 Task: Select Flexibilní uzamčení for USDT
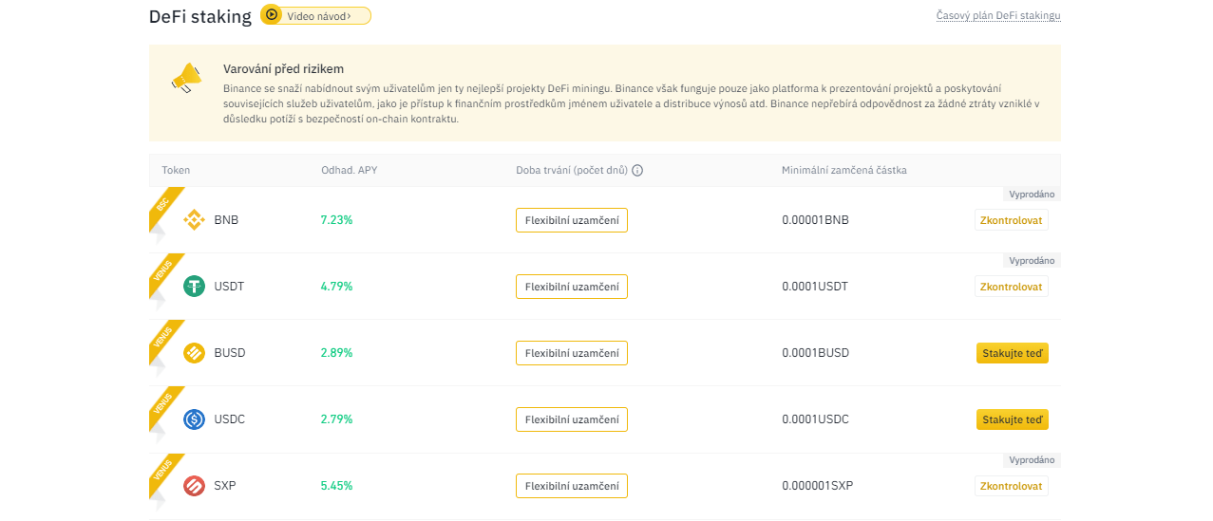click(571, 287)
